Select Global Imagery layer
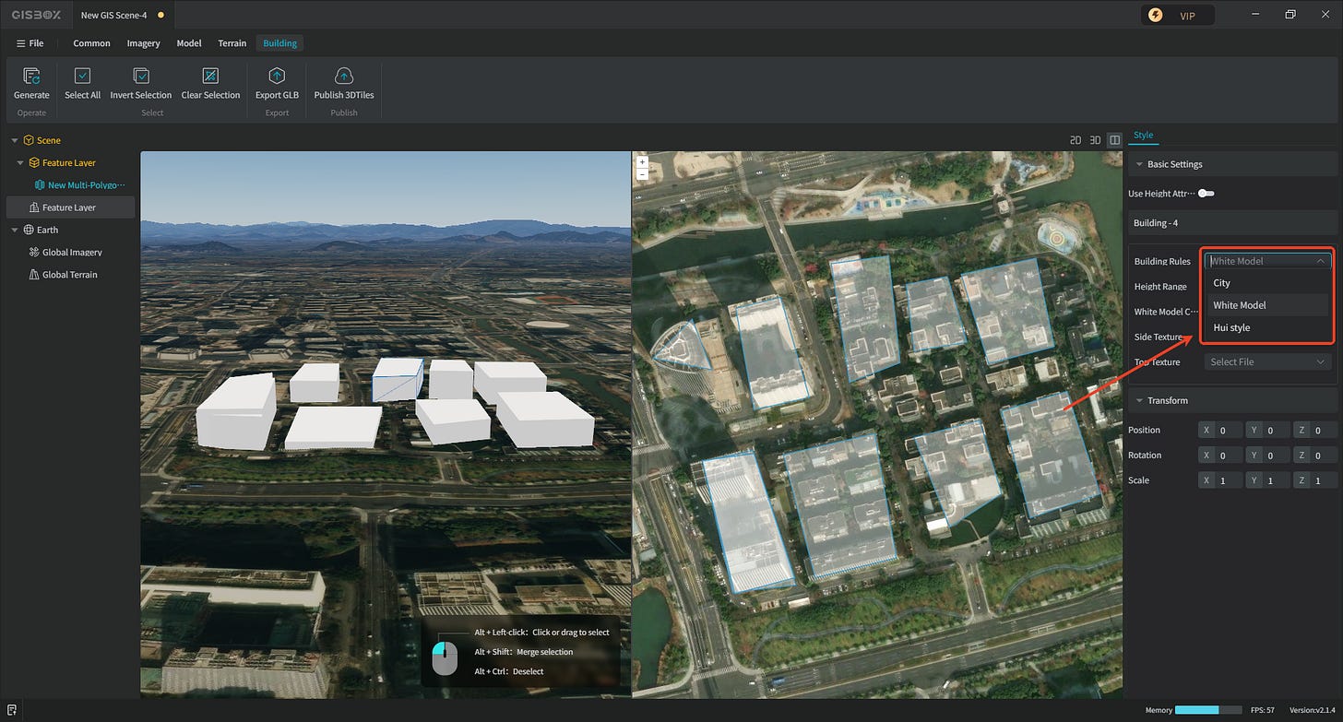Screen dimensions: 1343x722 (x=72, y=252)
